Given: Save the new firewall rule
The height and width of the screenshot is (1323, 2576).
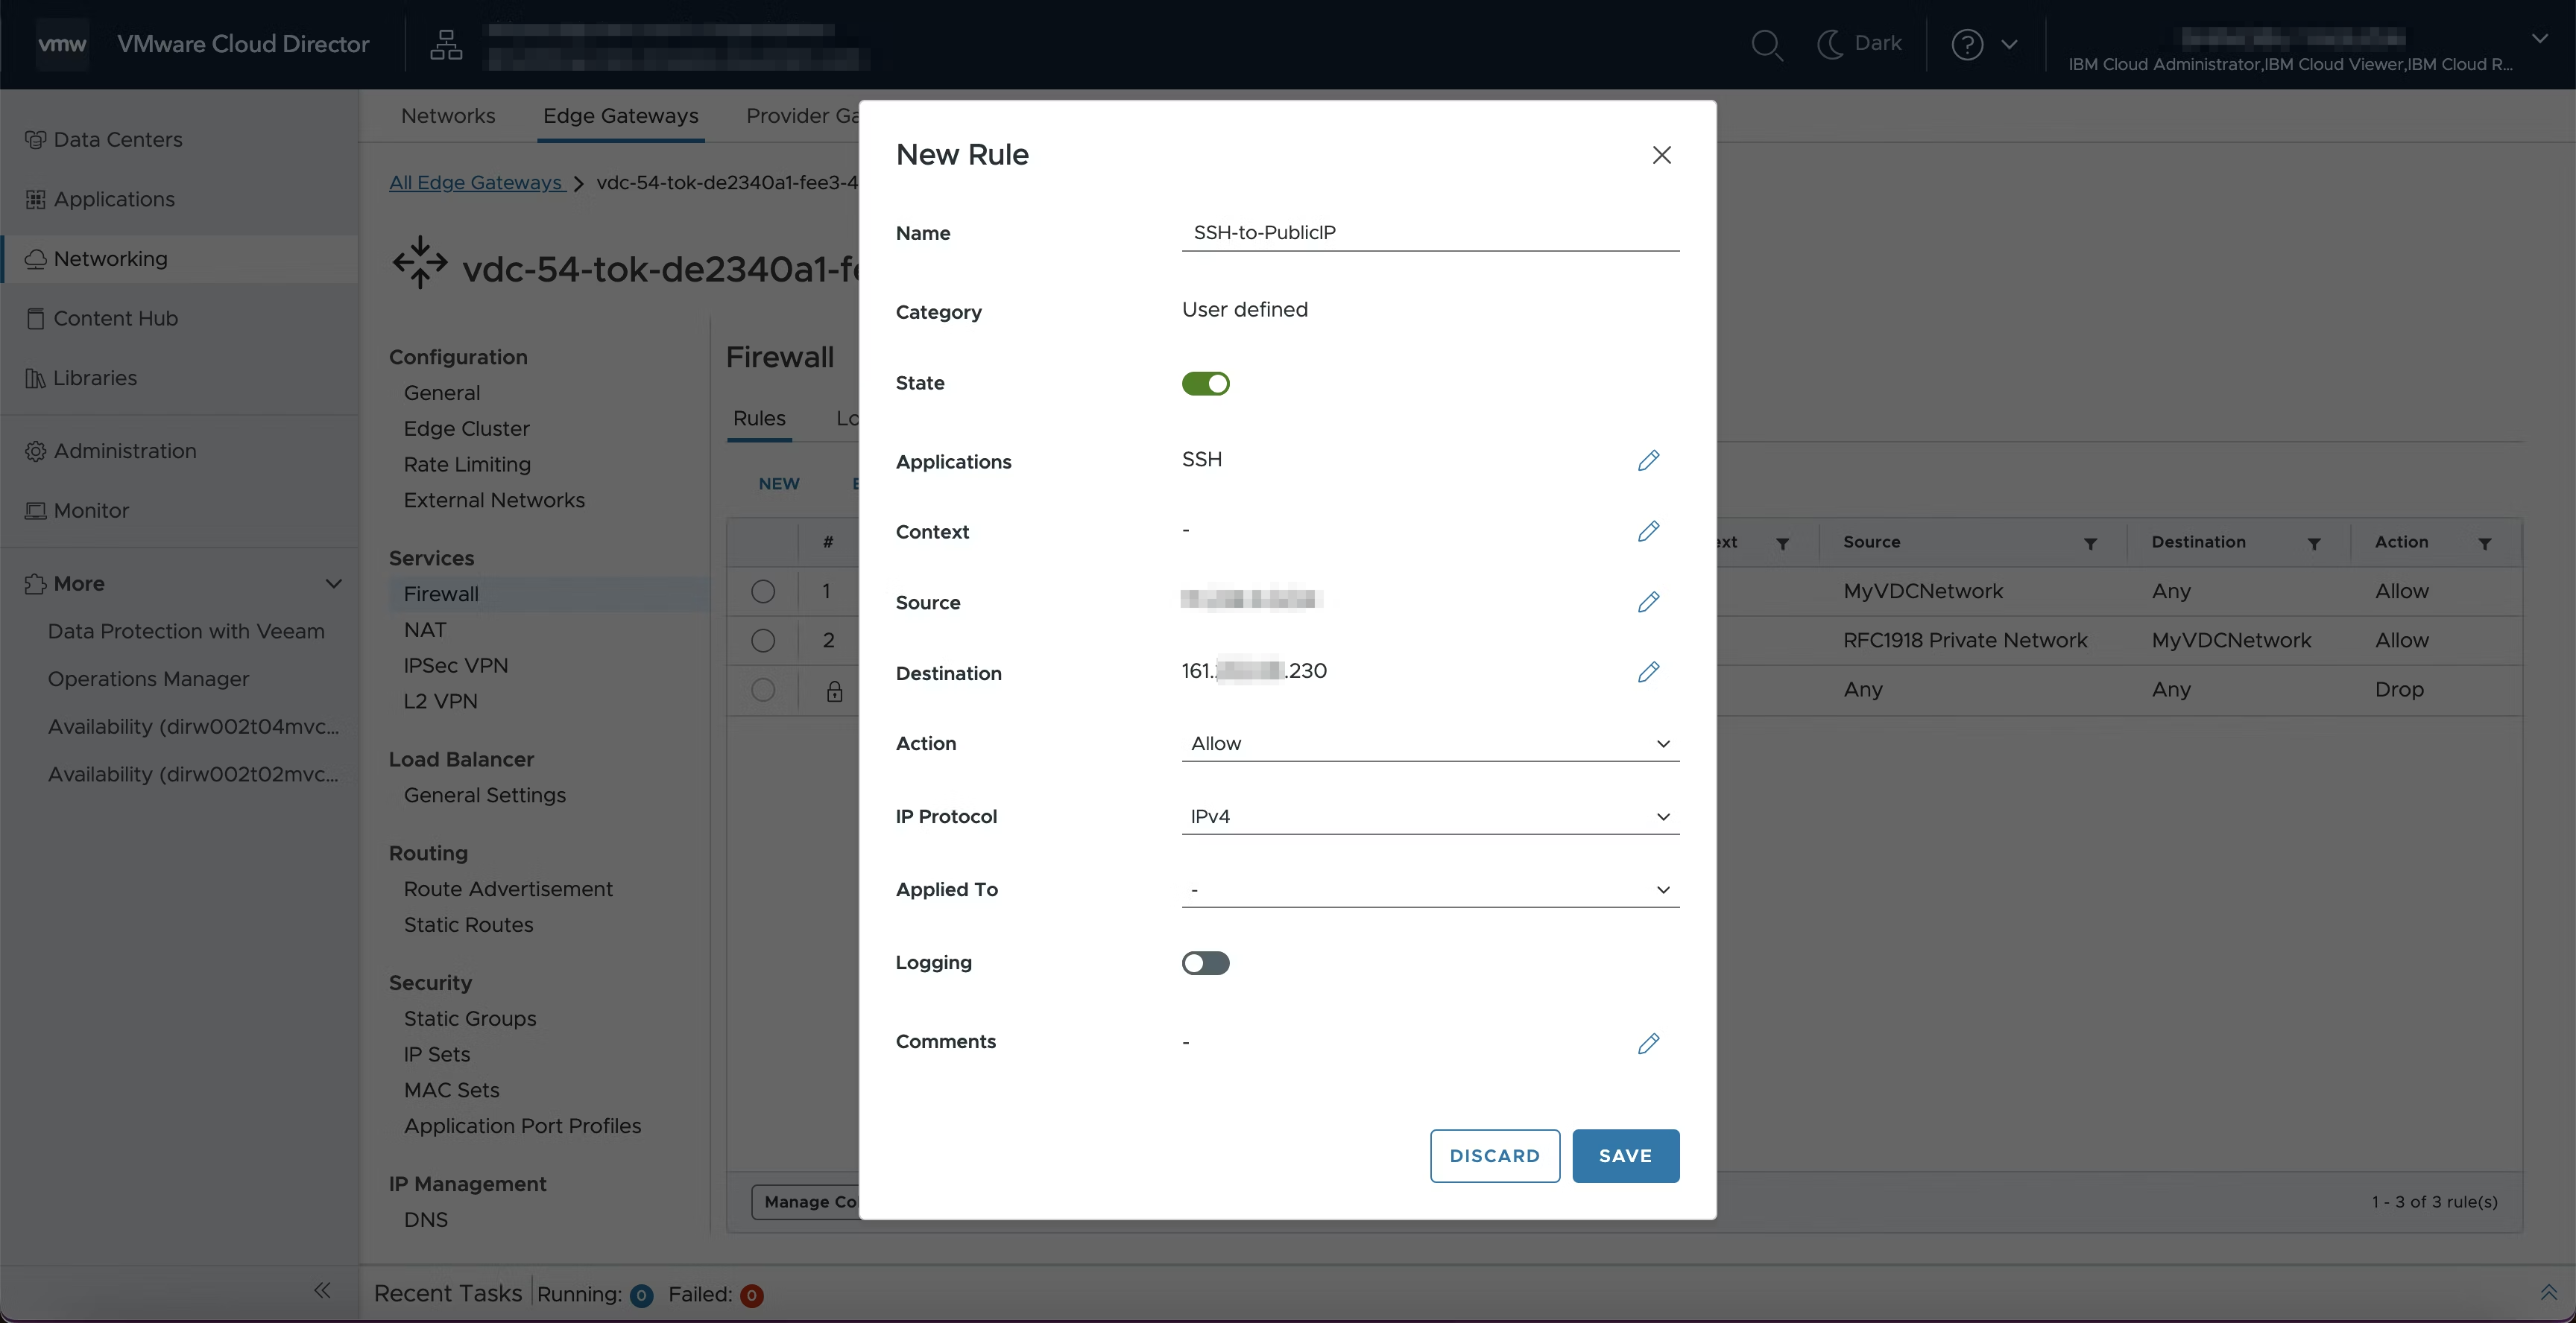Looking at the screenshot, I should click(x=1625, y=1156).
